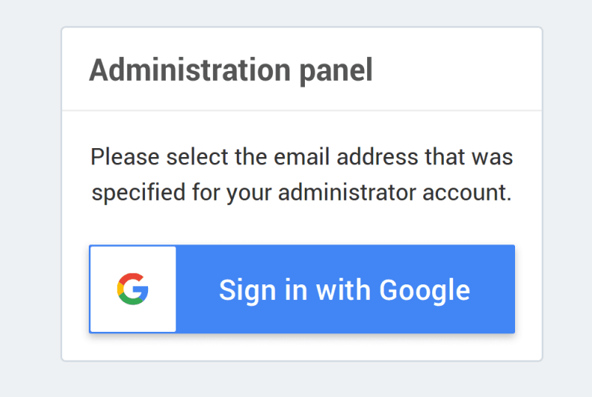Click the divider line under the panel heading
Screen dimensions: 592x397
tap(301, 110)
